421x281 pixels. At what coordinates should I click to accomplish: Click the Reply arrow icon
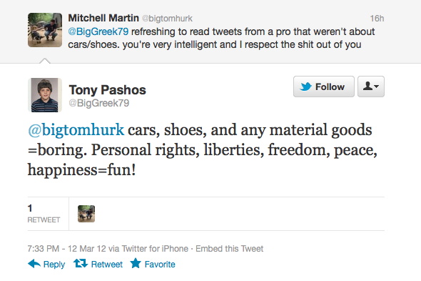click(x=34, y=264)
